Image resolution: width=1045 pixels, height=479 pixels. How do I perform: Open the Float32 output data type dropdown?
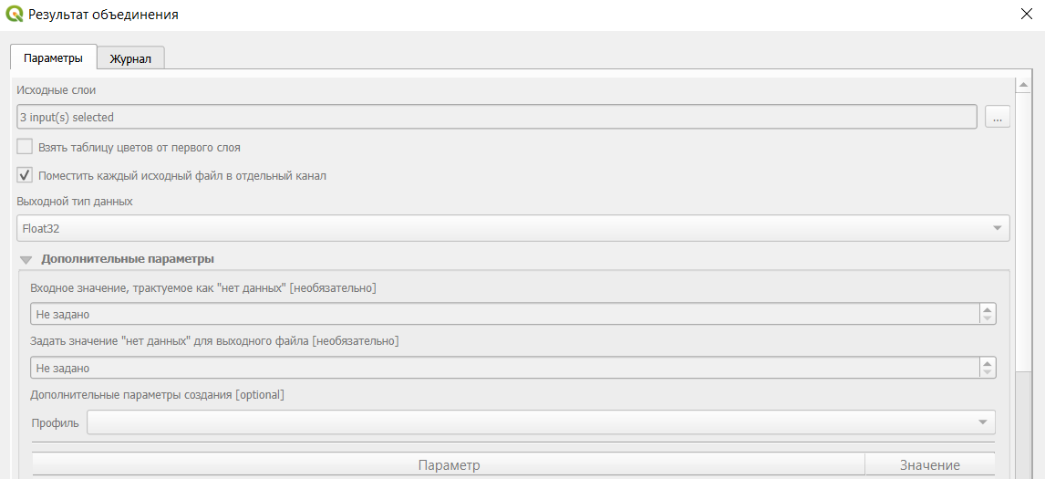coord(513,228)
